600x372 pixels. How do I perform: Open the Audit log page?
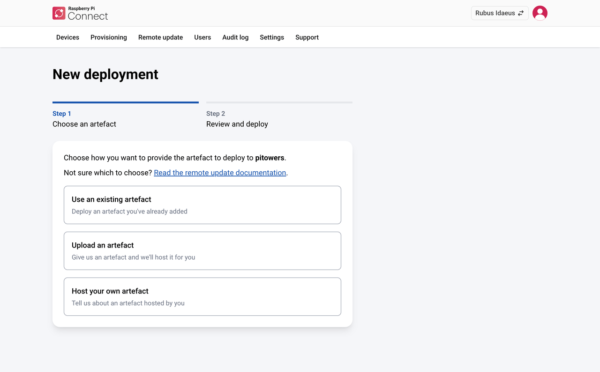235,37
